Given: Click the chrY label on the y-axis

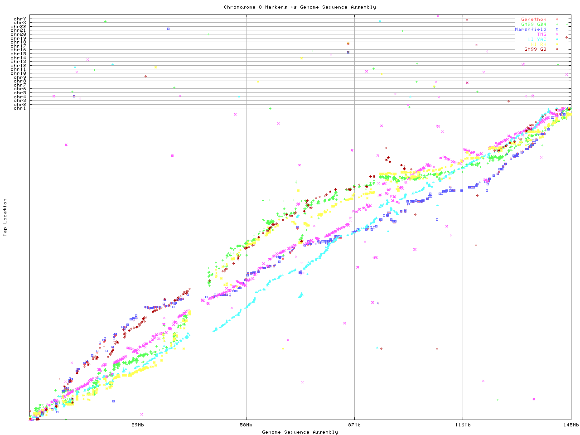Looking at the screenshot, I should pyautogui.click(x=20, y=19).
